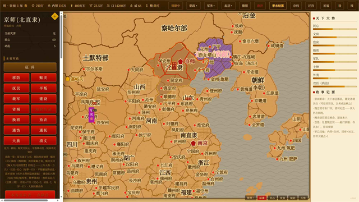This screenshot has height=202, width=359.
Task: Click the 换将 button
Action: [x=16, y=120]
